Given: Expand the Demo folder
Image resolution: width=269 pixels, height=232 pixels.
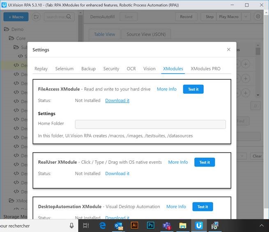Looking at the screenshot, I should point(14,29).
